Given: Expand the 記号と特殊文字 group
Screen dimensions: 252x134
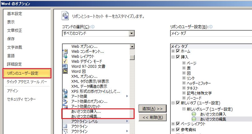Looking at the screenshot, I should [x=184, y=93].
